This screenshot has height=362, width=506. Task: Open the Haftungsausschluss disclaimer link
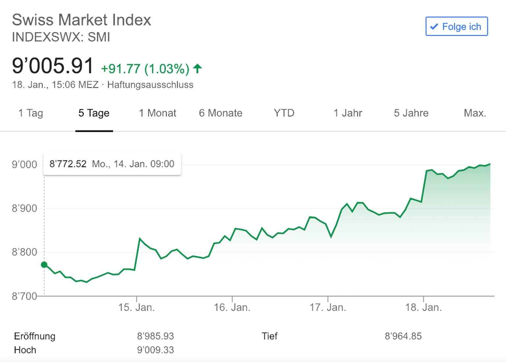pos(150,85)
